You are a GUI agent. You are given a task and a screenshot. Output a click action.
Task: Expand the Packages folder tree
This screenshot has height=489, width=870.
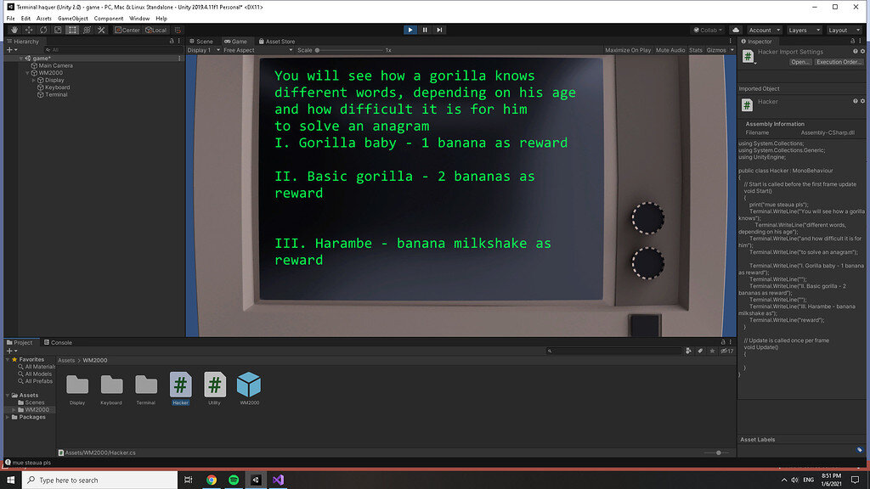(8, 417)
